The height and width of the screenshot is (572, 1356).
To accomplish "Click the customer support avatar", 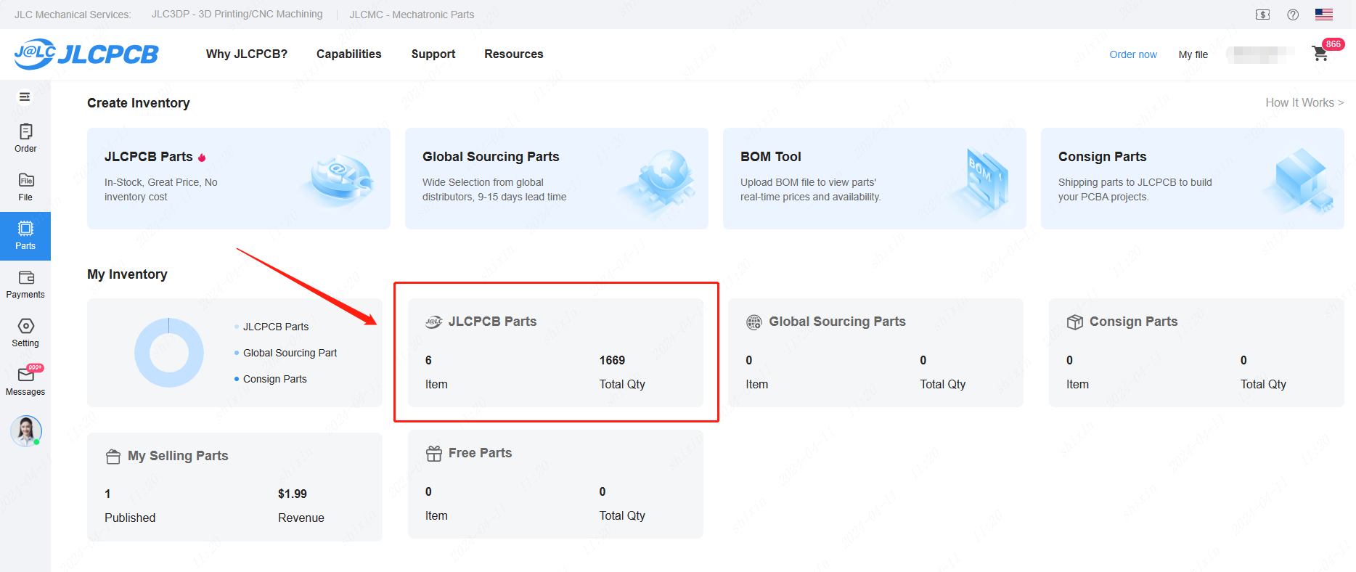I will pyautogui.click(x=26, y=430).
